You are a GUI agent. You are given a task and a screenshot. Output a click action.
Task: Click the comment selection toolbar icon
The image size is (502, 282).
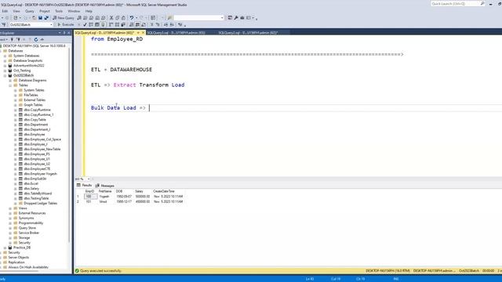coord(151,24)
